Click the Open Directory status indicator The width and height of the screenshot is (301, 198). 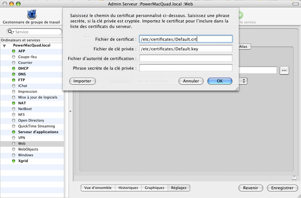click(14, 120)
